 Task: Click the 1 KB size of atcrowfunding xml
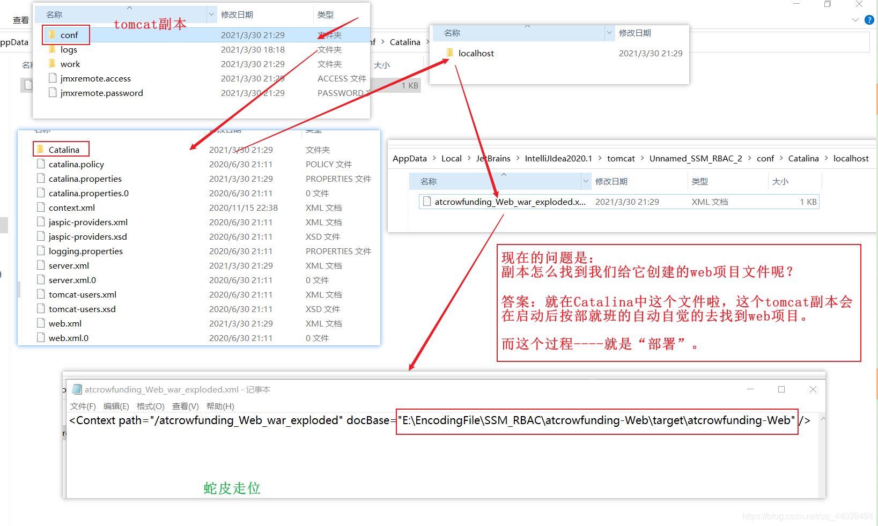(808, 202)
